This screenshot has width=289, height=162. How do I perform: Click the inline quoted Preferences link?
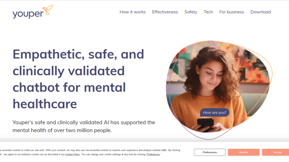pyautogui.click(x=153, y=154)
